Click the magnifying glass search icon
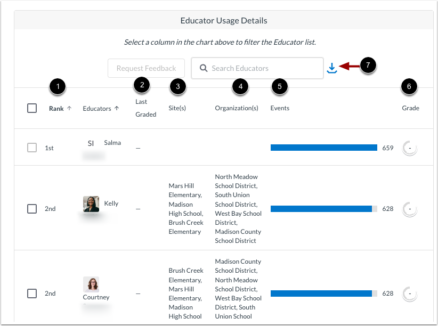Viewport: 438px width, 326px height. pyautogui.click(x=204, y=68)
